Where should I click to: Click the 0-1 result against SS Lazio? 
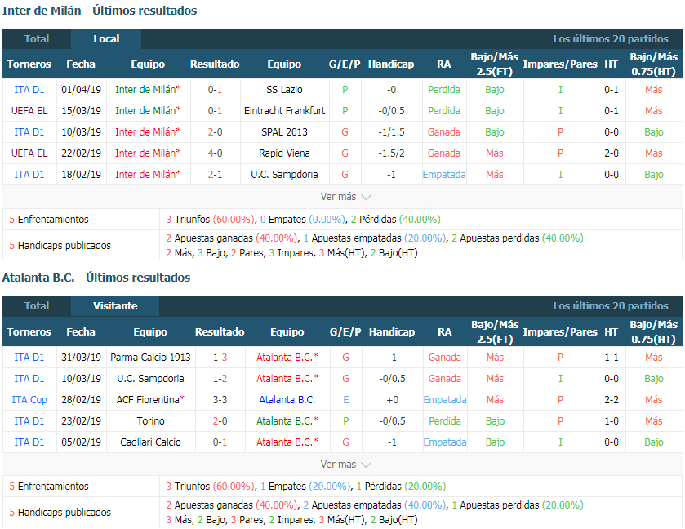[215, 90]
